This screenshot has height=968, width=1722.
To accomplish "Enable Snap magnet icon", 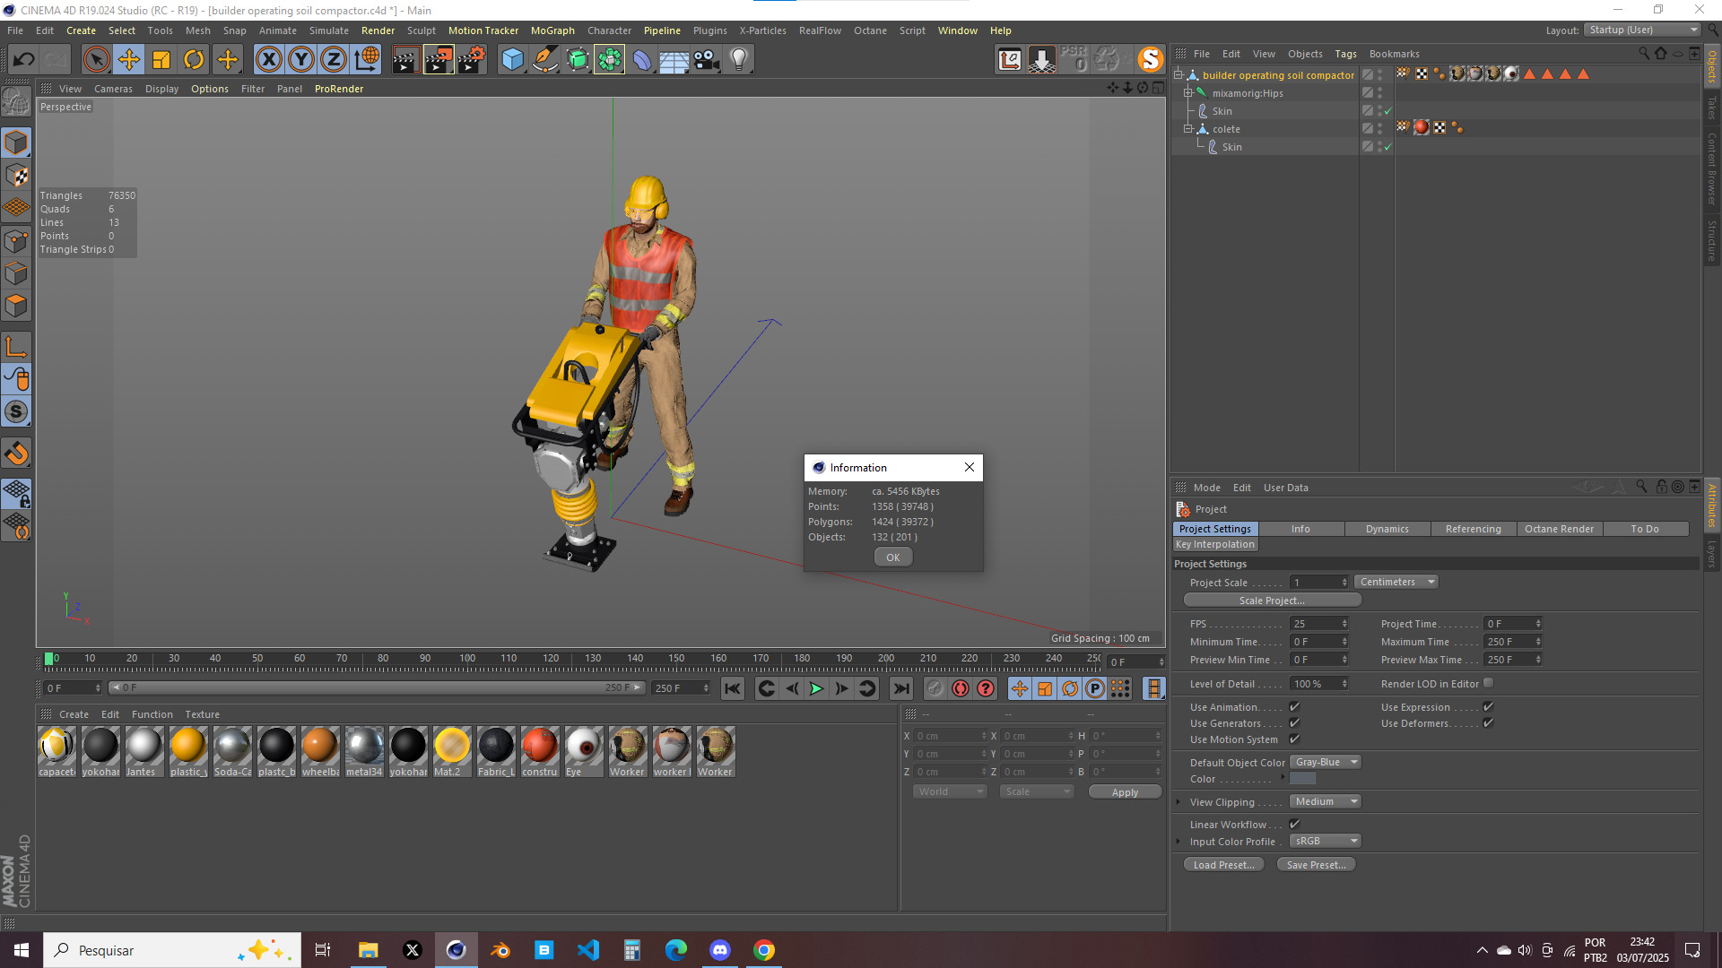I will coord(16,454).
